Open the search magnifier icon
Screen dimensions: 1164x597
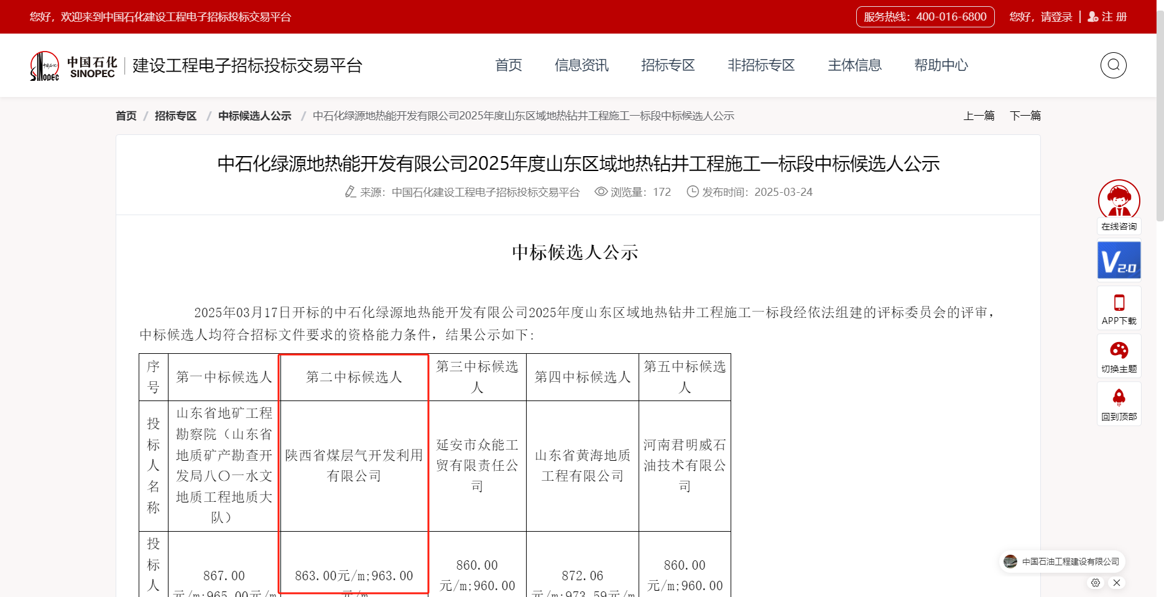click(1113, 65)
